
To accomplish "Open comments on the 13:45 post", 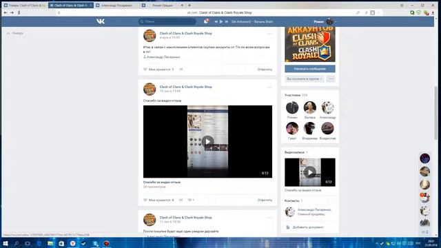I will pos(181,69).
